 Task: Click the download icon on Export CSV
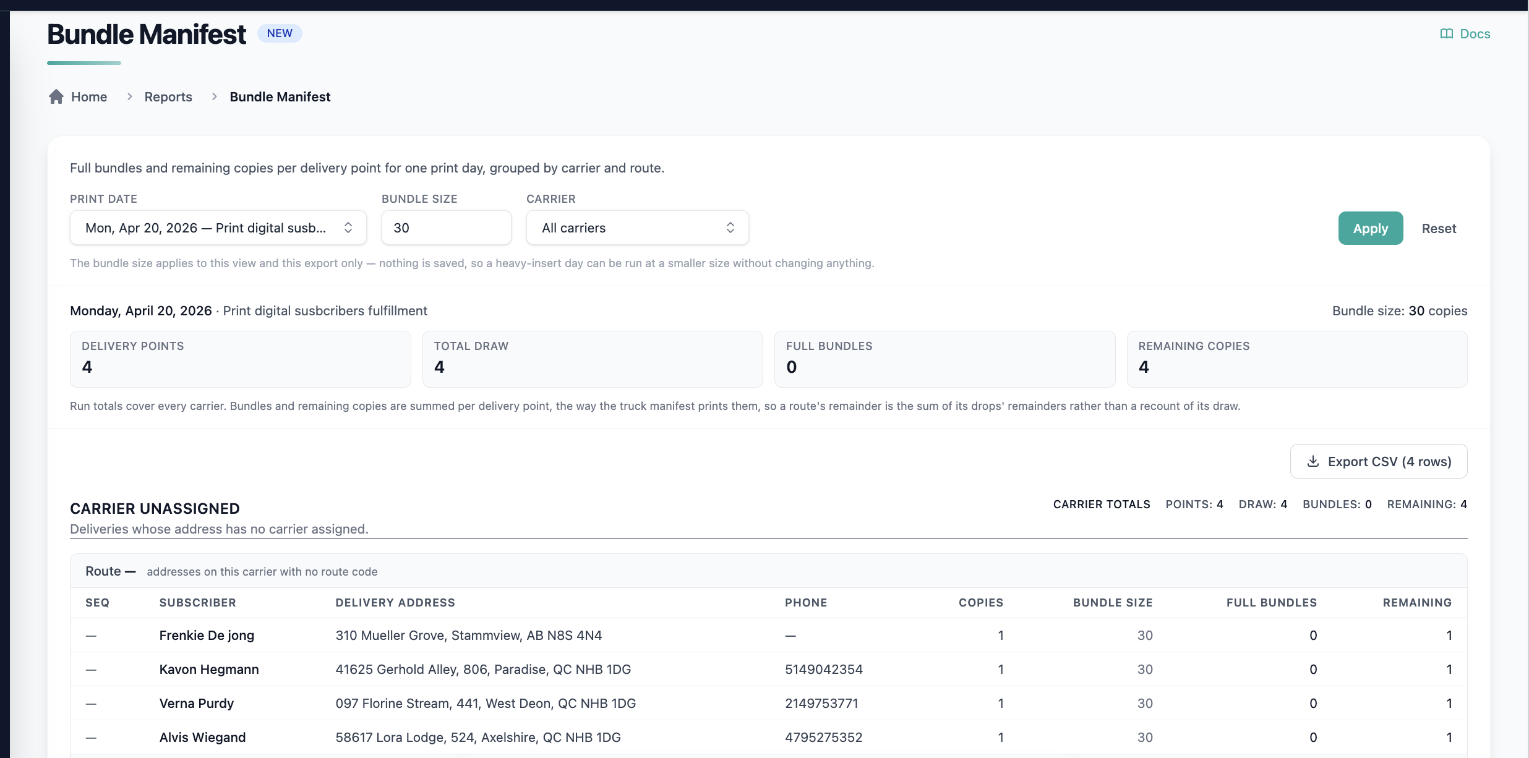[1313, 461]
